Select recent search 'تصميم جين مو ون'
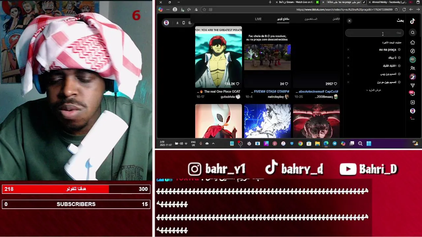422x237 pixels. coord(387,82)
